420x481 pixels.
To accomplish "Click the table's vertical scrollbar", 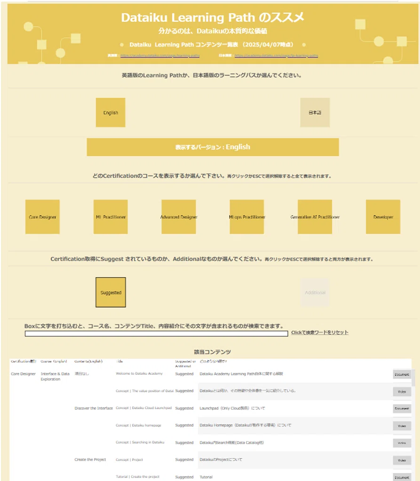I will pyautogui.click(x=413, y=378).
